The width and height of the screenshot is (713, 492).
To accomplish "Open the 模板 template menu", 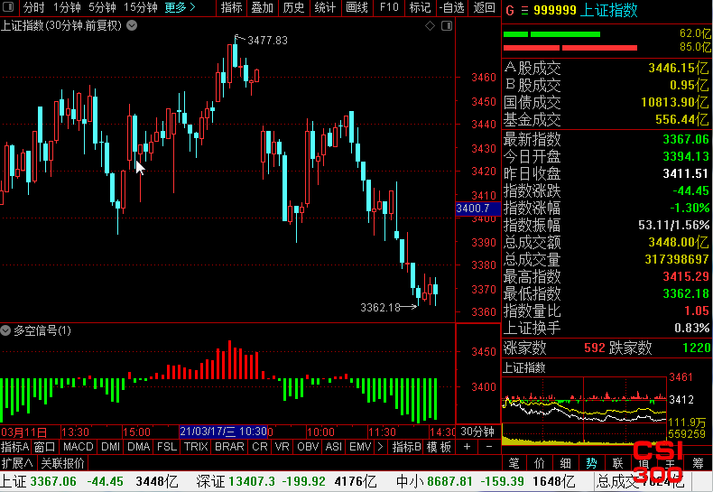I will tap(439, 447).
